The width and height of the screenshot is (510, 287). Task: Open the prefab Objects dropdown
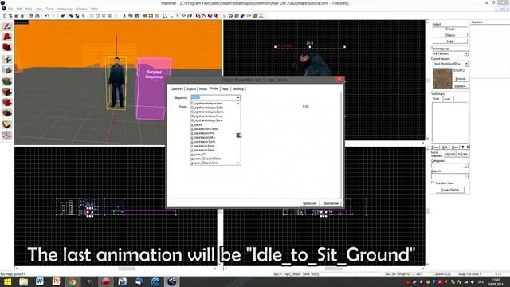(x=466, y=176)
